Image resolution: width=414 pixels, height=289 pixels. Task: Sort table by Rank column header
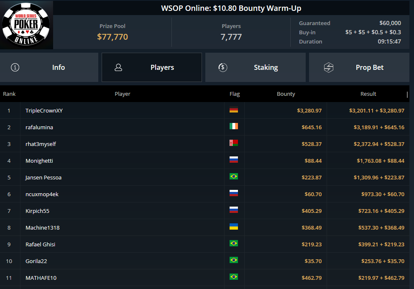[x=9, y=94]
